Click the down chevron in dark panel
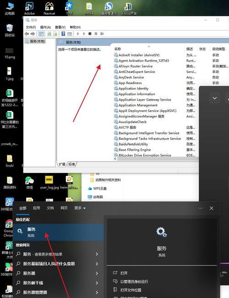This screenshot has height=298, width=229. pos(215,98)
